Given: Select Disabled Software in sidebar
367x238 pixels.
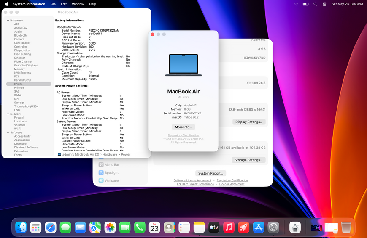Looking at the screenshot, I should (26, 148).
